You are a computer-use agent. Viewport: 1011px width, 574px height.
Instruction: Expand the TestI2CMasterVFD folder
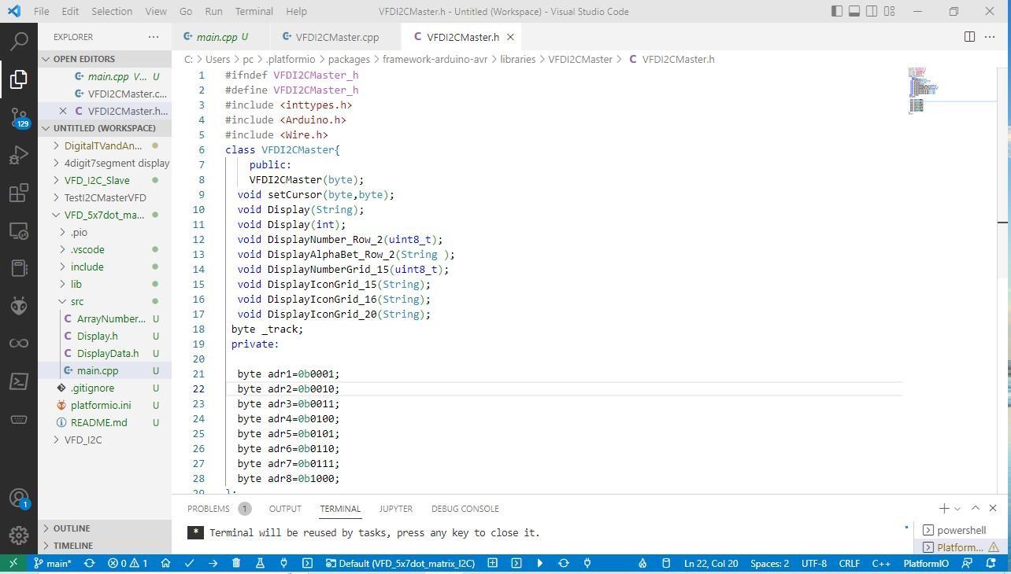point(105,197)
